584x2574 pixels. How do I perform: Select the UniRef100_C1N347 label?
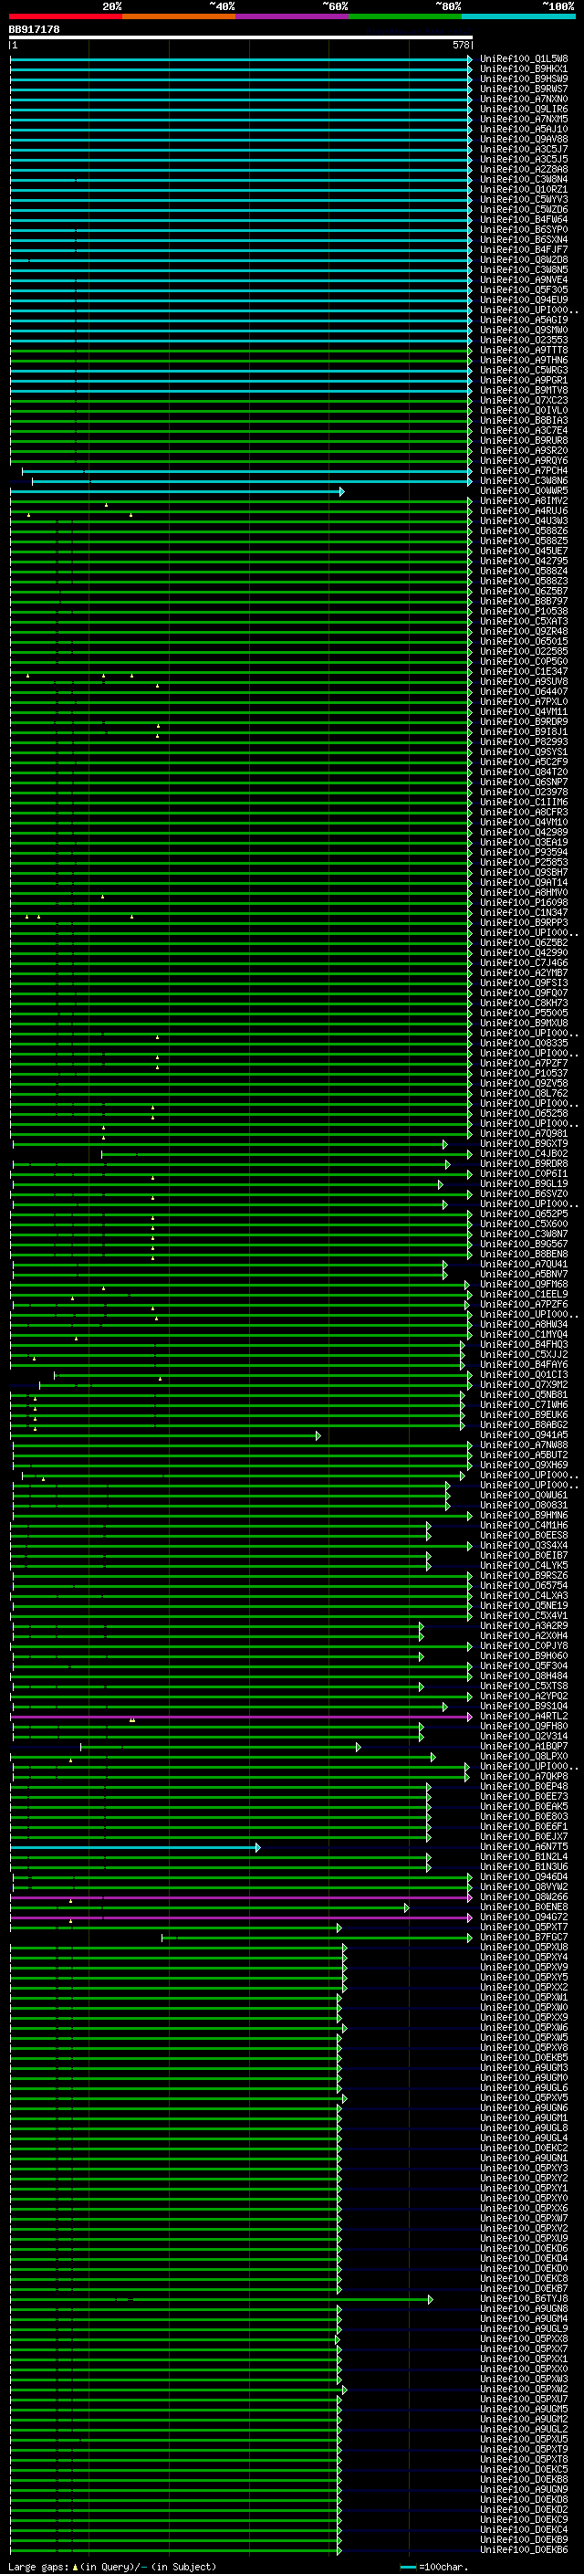[524, 912]
